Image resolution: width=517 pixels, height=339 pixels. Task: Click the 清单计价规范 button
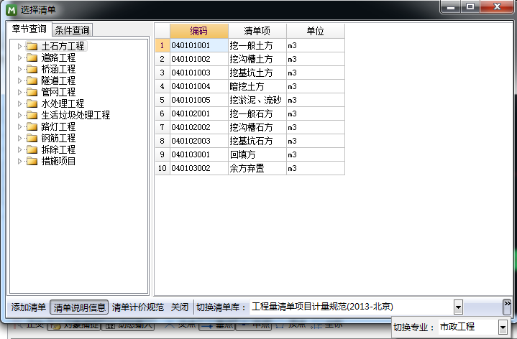pyautogui.click(x=138, y=307)
